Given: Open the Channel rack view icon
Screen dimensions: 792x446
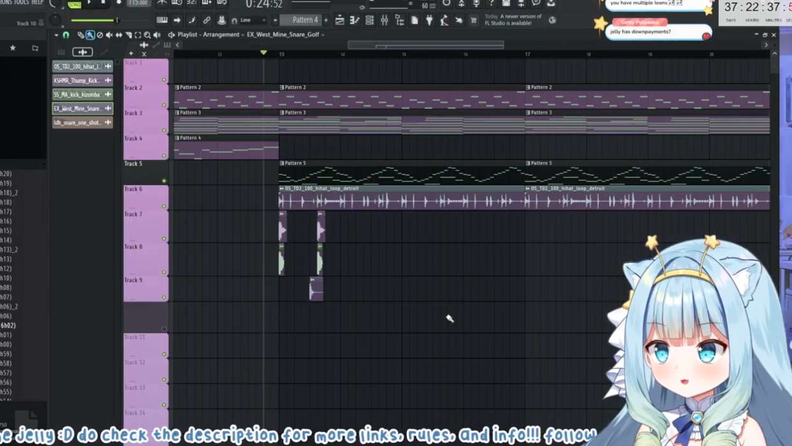Looking at the screenshot, I should click(x=370, y=20).
